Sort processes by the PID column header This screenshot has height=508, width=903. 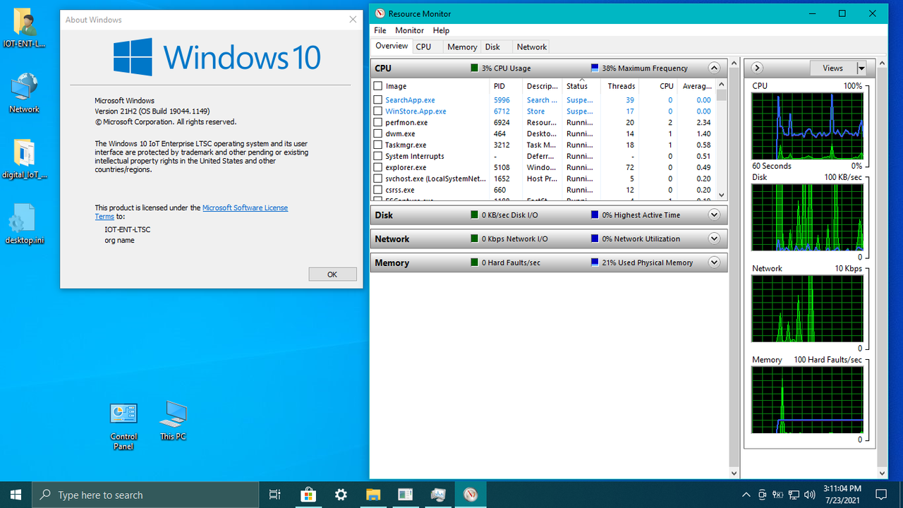pyautogui.click(x=507, y=86)
